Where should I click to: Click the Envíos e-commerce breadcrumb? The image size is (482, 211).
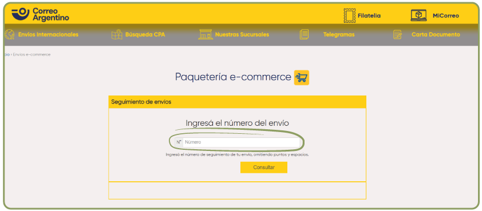(31, 54)
